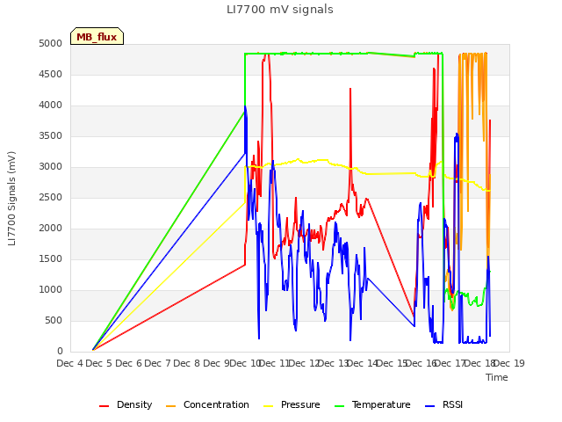
Task: Click the red Density spike near Dec 13
Action: (x=350, y=129)
